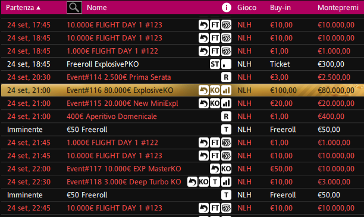Click re-entry arrow icon on Event#117 MasterKO
364x217 pixels.
point(215,169)
